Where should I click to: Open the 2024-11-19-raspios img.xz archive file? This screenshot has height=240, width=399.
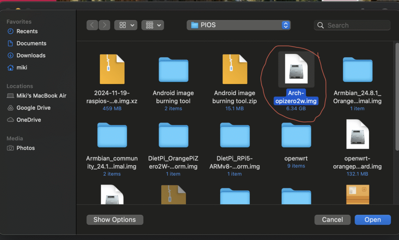click(x=112, y=69)
